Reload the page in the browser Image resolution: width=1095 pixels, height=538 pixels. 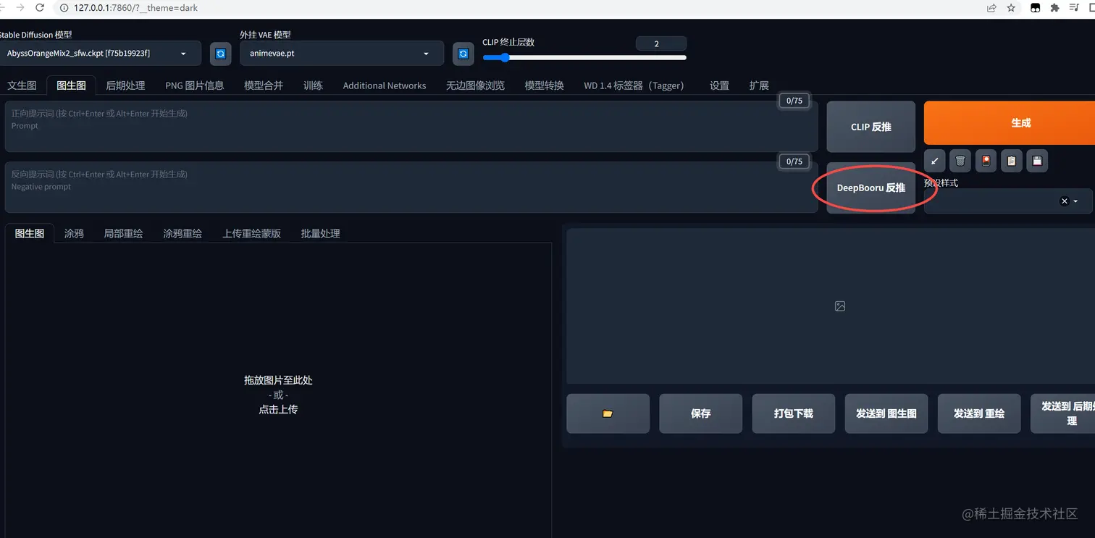(x=39, y=8)
